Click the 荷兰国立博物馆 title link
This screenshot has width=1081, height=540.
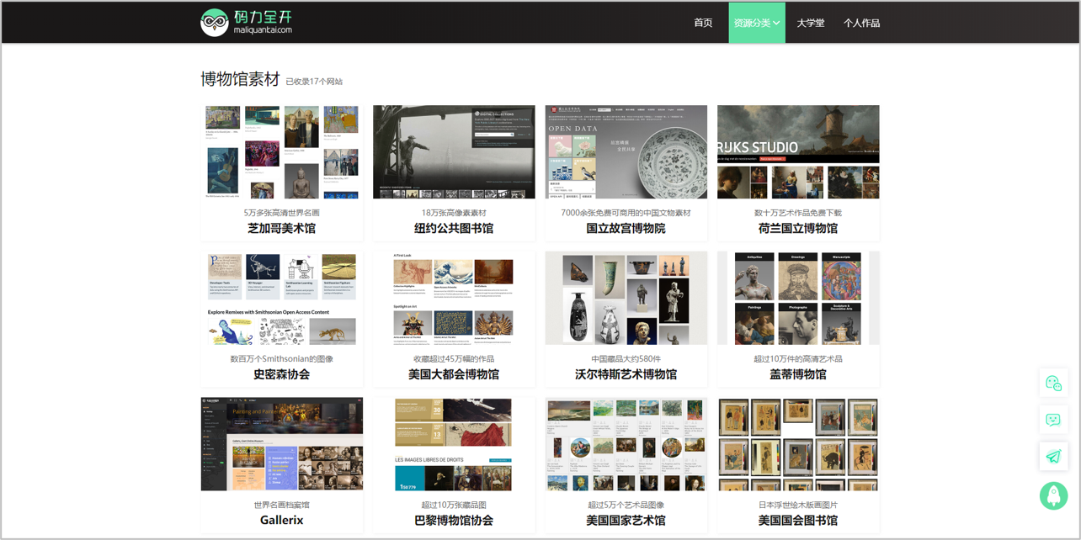798,228
